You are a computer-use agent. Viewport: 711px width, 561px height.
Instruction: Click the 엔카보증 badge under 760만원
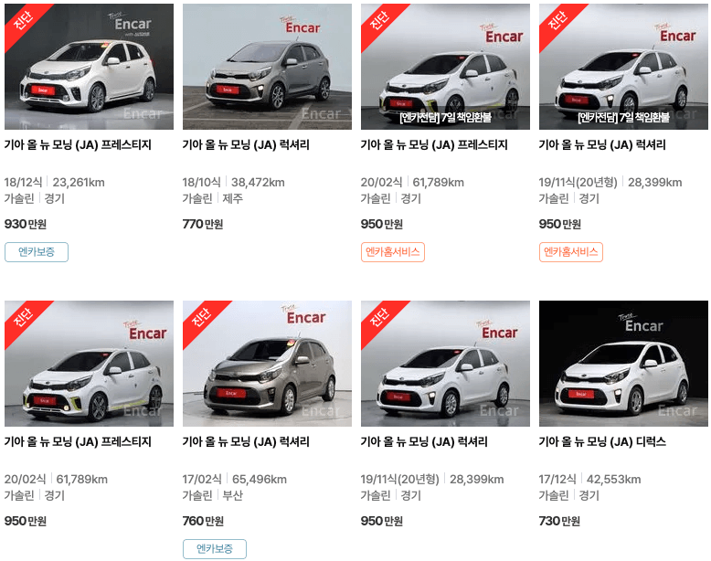coord(215,549)
